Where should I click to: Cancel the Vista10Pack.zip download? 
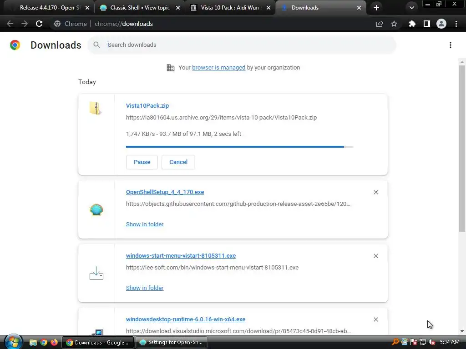[178, 162]
